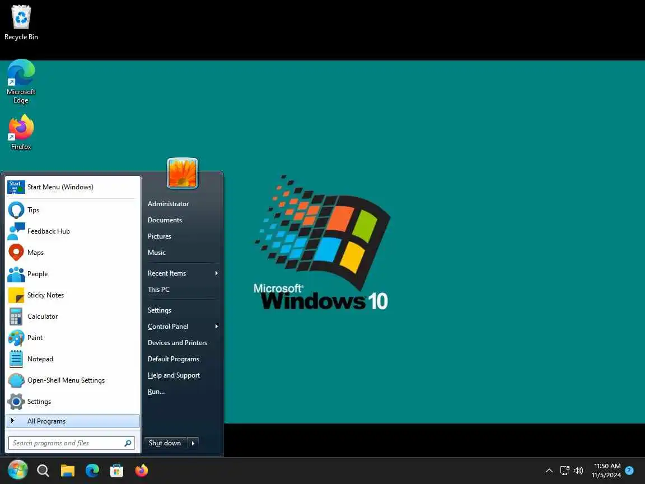Click the search magnifier in search box
Screen dimensions: 645x484
click(x=128, y=443)
